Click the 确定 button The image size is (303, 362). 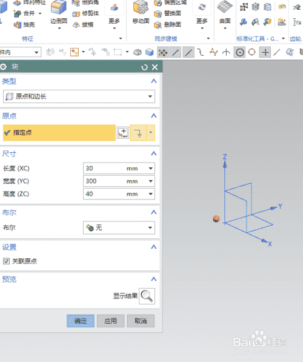click(81, 321)
